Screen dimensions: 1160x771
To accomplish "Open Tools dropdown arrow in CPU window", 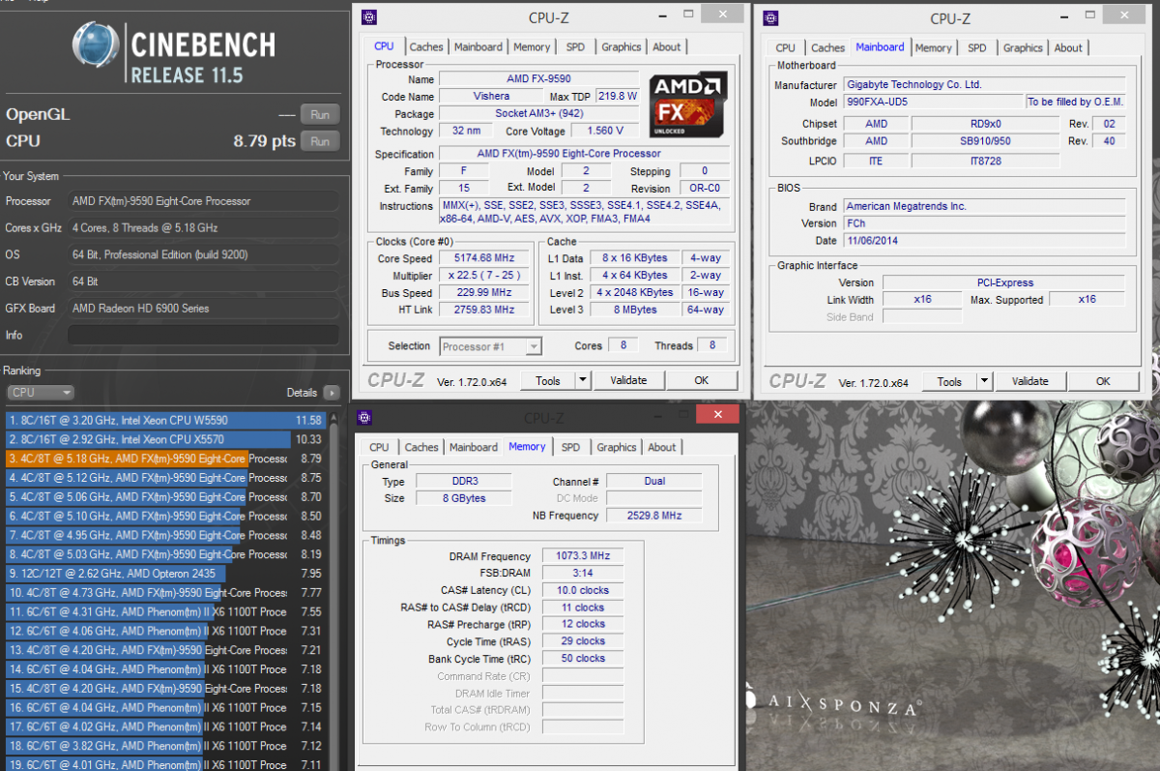I will [583, 381].
